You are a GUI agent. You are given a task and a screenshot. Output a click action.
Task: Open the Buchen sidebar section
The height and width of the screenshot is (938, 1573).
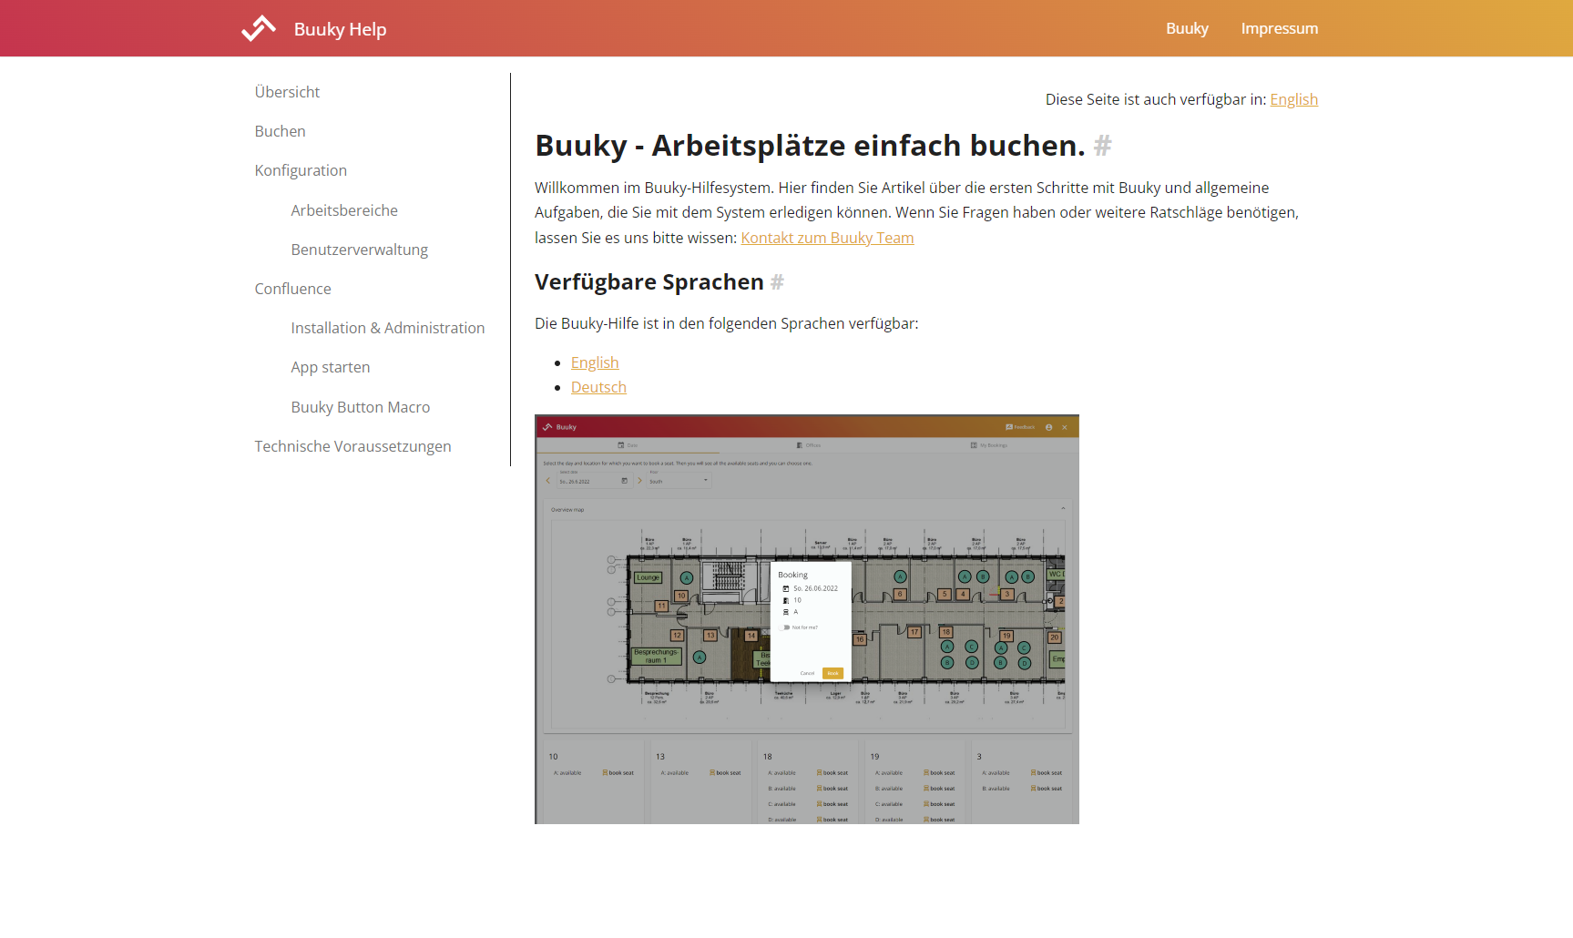click(x=280, y=131)
